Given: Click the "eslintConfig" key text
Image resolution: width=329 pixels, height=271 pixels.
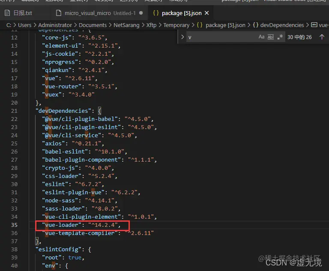Looking at the screenshot, I should pyautogui.click(x=58, y=250).
